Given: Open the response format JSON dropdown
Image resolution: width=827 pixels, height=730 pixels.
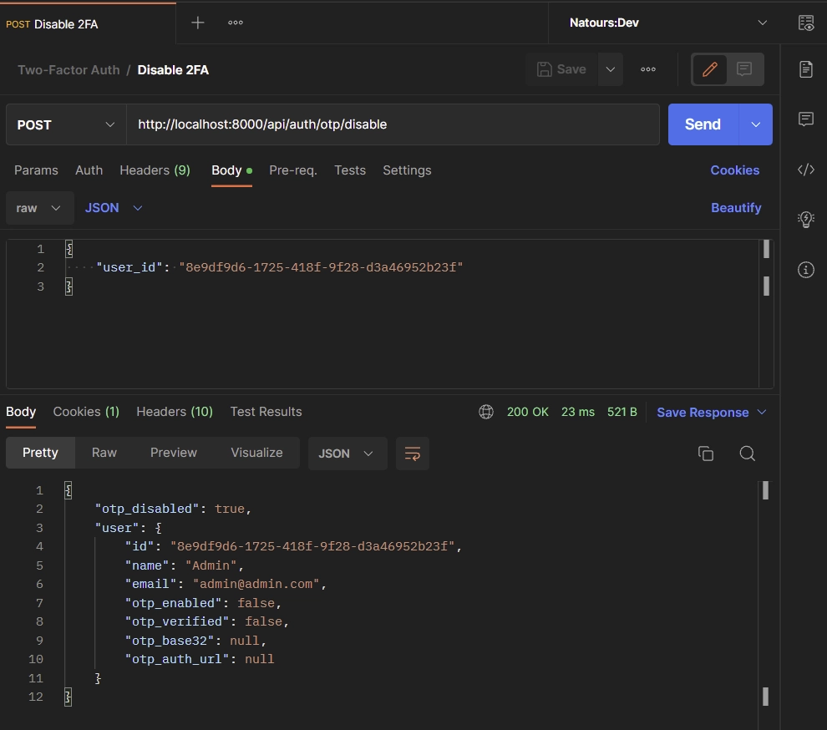Looking at the screenshot, I should coord(347,453).
